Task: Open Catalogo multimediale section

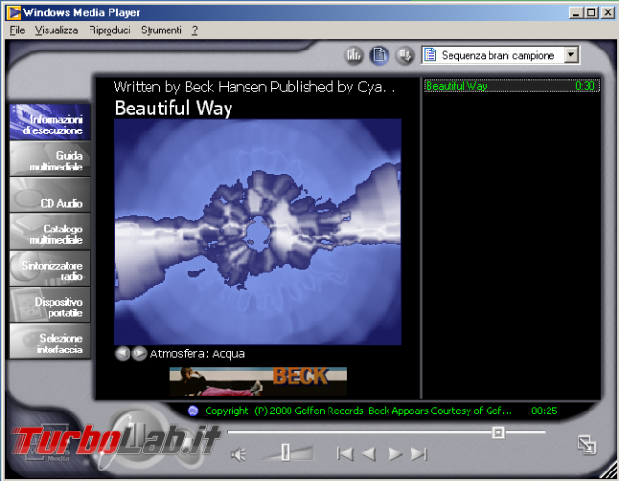Action: [50, 231]
